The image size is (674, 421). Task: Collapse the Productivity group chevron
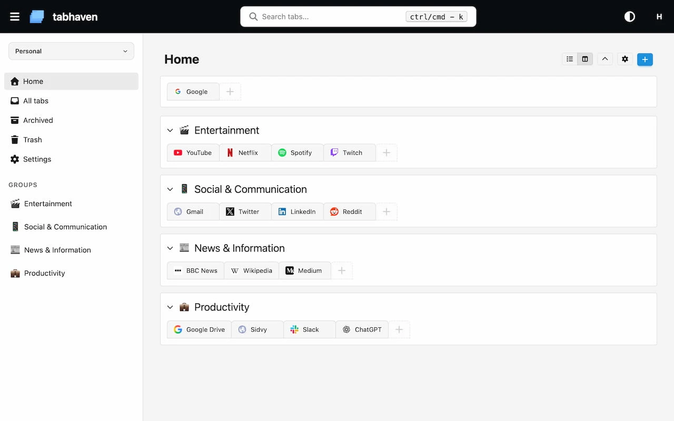tap(170, 307)
